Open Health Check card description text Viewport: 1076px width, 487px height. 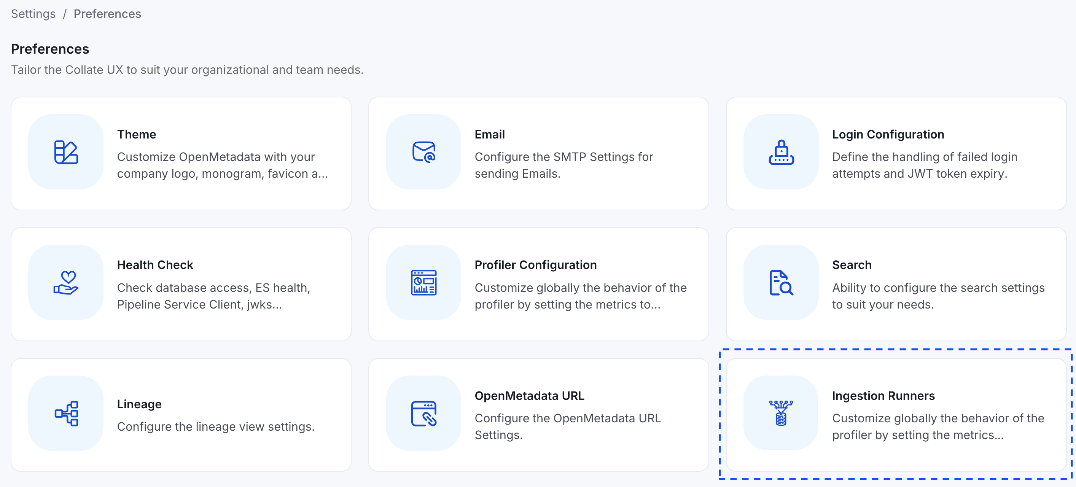tap(213, 296)
